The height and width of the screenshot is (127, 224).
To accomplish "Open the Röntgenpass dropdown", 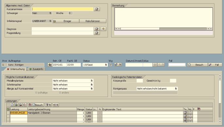I will (176, 89).
